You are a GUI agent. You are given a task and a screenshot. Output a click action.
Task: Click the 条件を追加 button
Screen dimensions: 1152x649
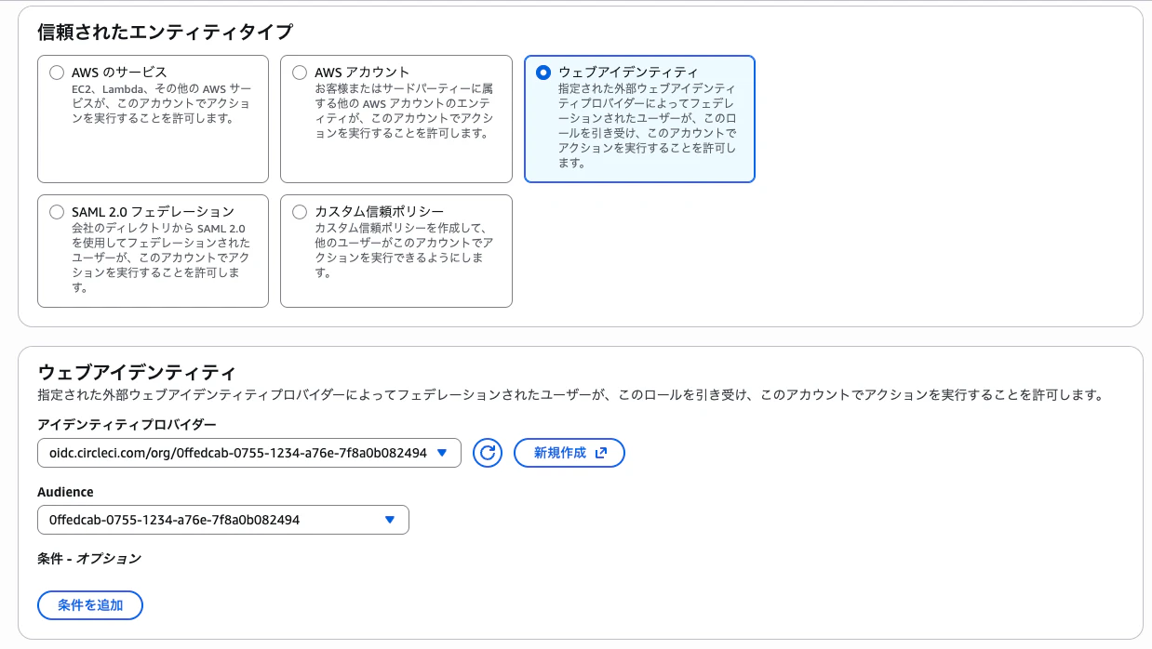(x=89, y=605)
